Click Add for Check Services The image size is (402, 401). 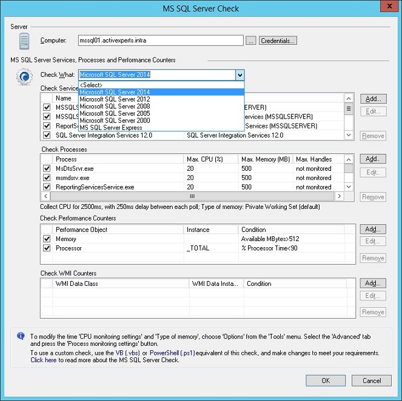click(x=374, y=99)
